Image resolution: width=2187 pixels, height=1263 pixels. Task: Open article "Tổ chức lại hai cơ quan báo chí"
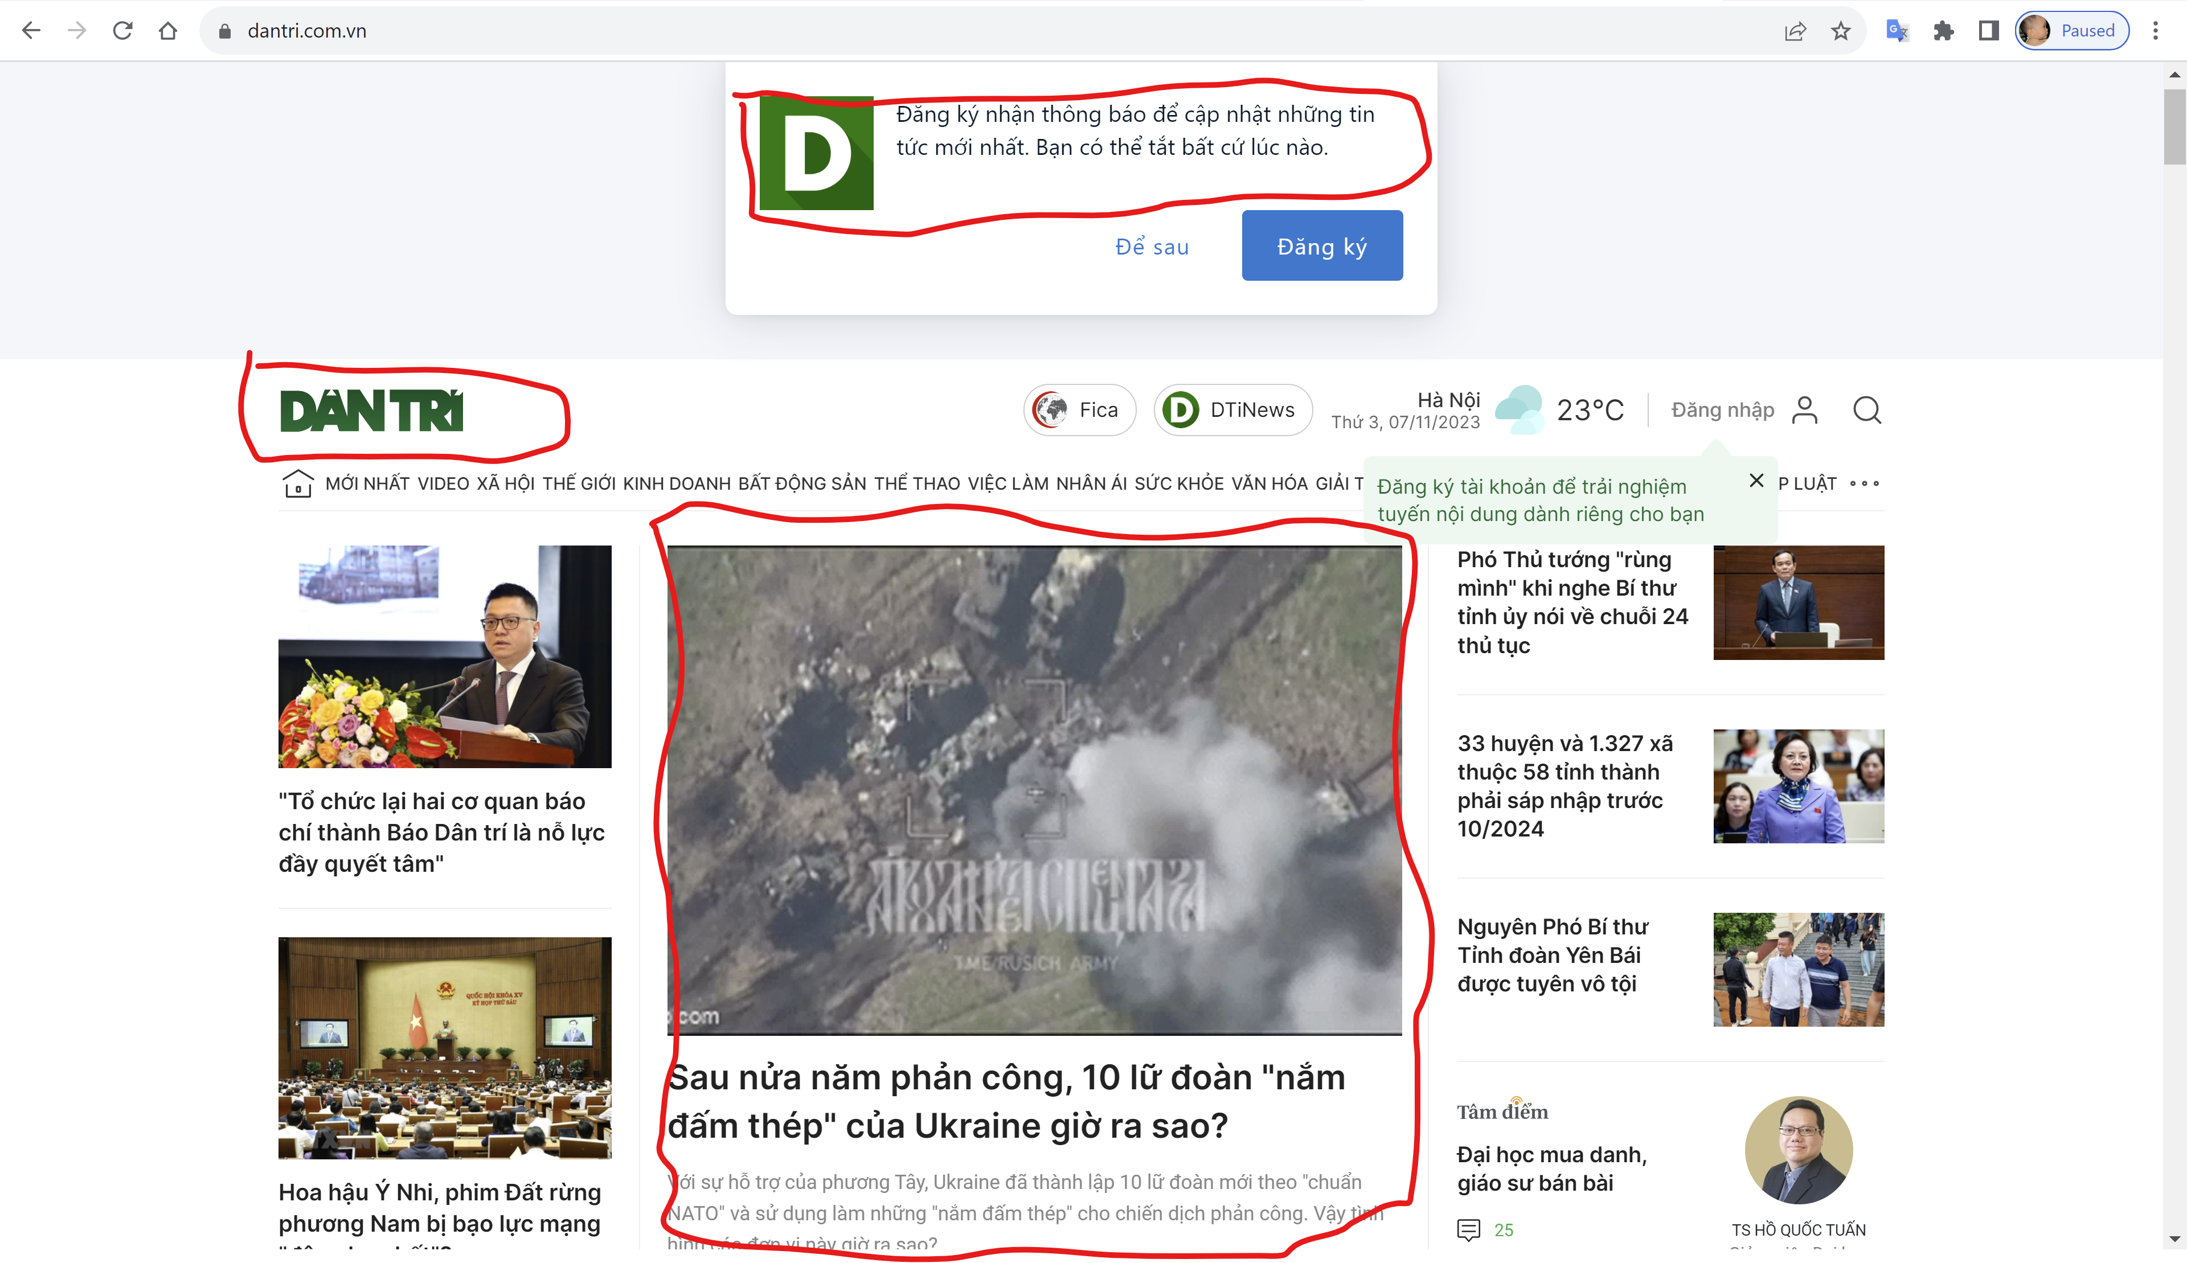441,833
